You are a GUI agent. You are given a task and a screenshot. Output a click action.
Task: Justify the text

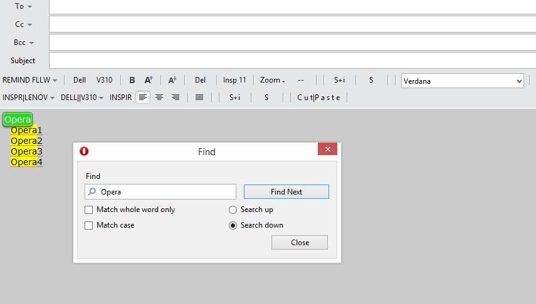[x=199, y=98]
